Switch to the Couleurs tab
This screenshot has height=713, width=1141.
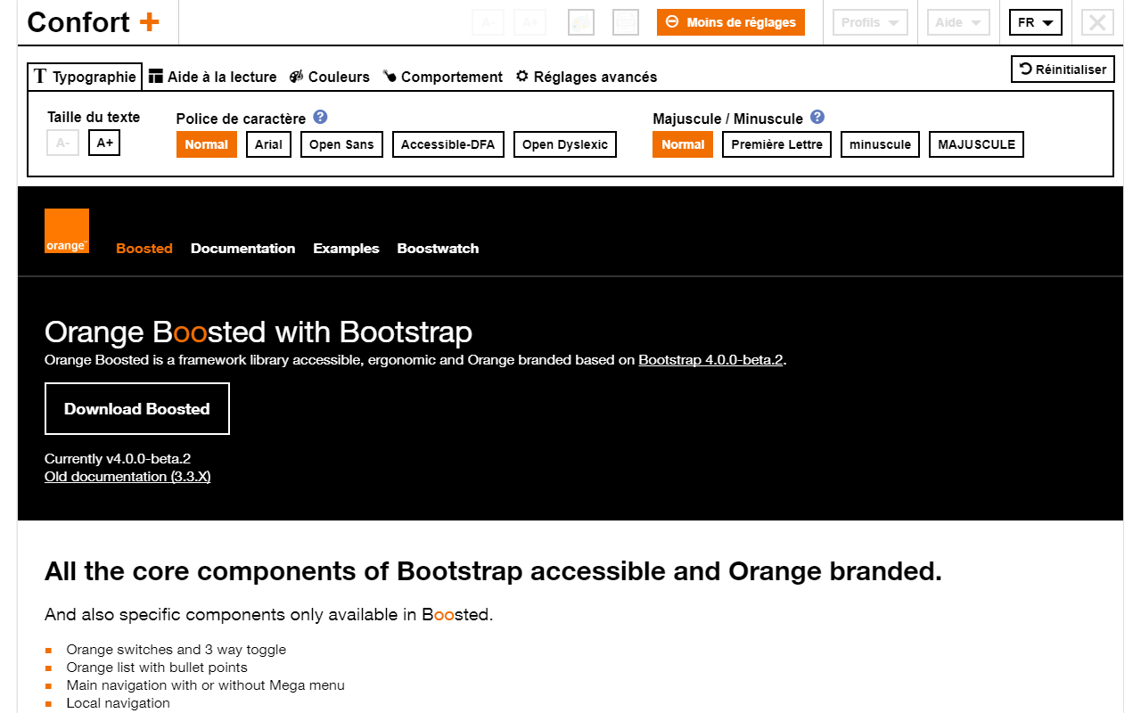329,77
